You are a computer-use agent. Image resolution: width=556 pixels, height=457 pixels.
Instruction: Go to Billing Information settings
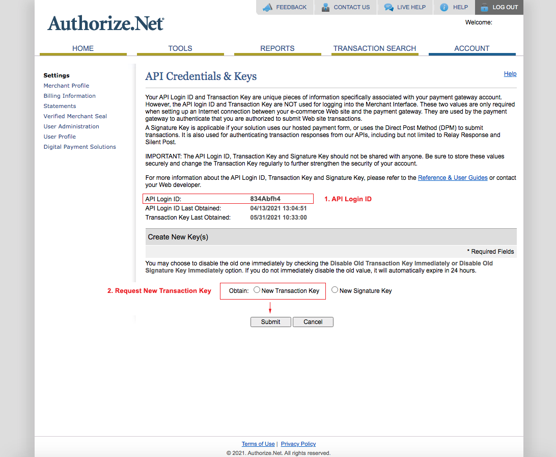(69, 96)
